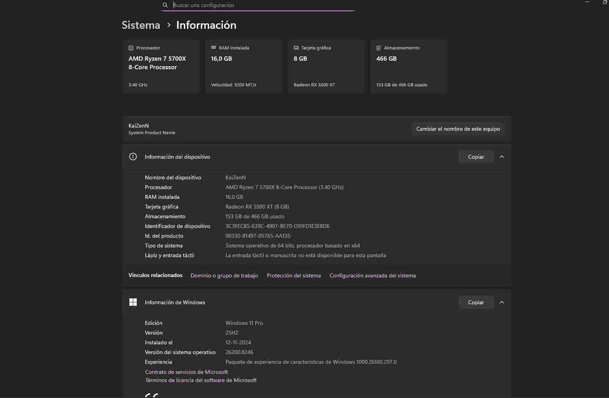Image resolution: width=609 pixels, height=398 pixels.
Task: Click the Windows logo beside Información de Windows
Action: coord(133,302)
